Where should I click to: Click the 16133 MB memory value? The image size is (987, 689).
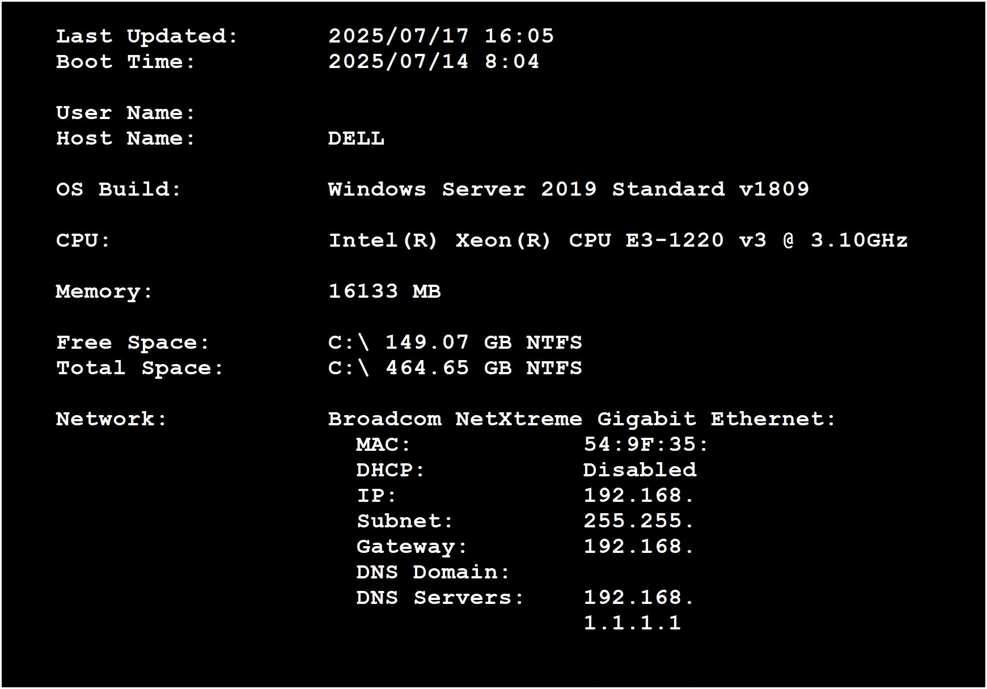(x=384, y=291)
